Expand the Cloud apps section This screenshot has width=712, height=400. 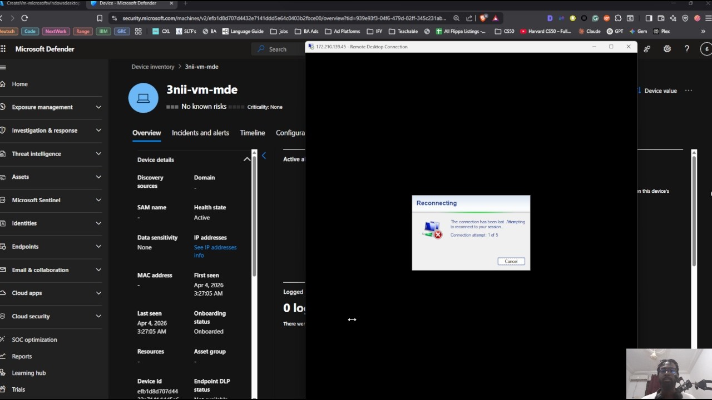coord(98,293)
